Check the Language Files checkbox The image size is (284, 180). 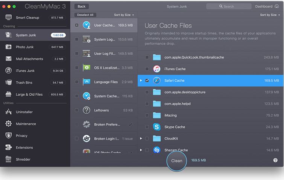click(77, 82)
